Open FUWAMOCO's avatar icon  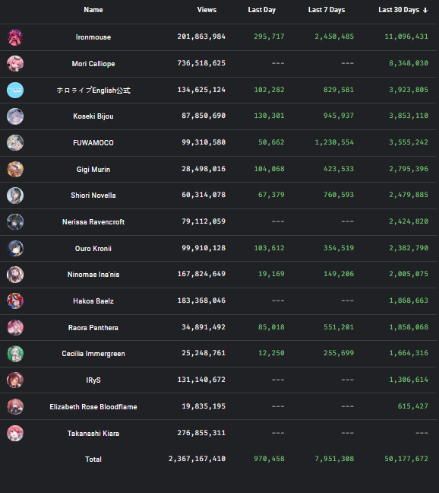(15, 143)
